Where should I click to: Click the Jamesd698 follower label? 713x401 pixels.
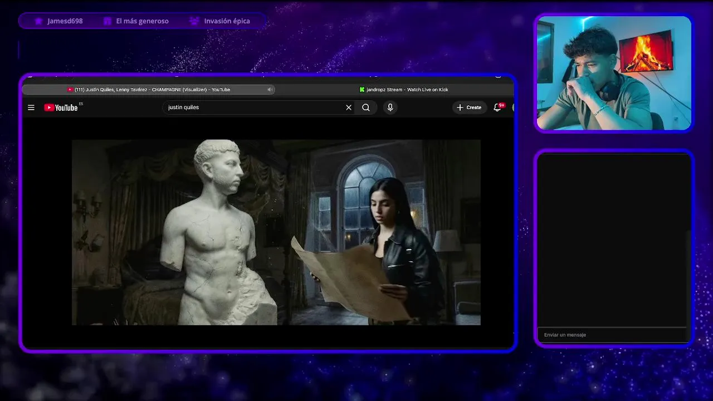(65, 21)
